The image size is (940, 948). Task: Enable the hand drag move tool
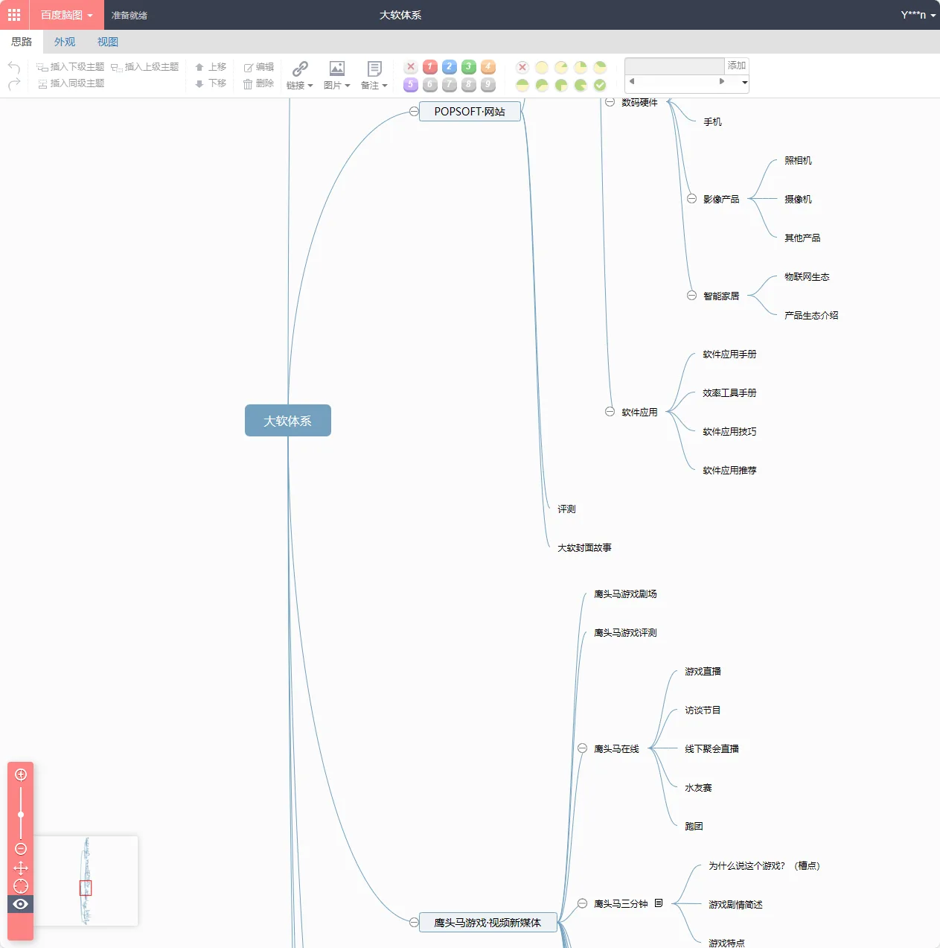(x=21, y=868)
